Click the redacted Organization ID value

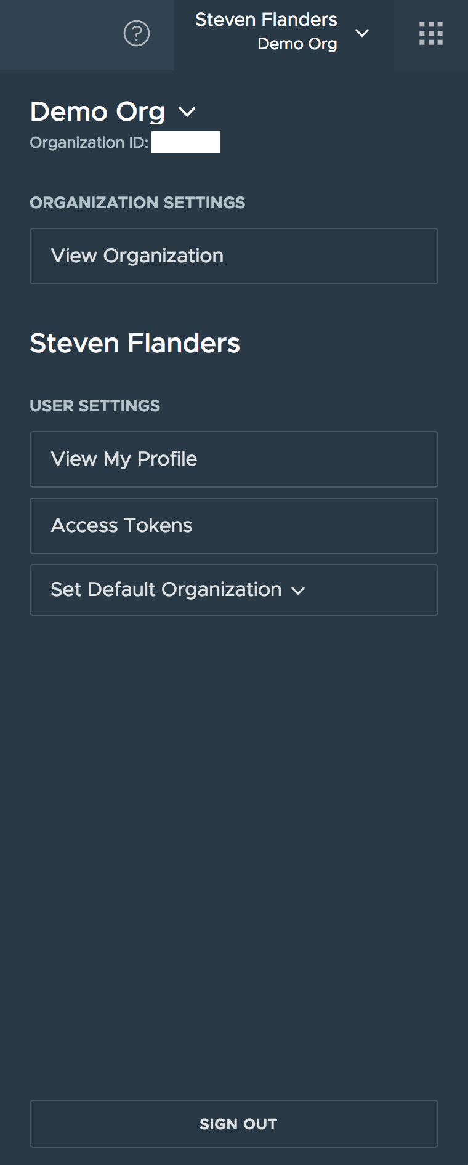(x=186, y=142)
